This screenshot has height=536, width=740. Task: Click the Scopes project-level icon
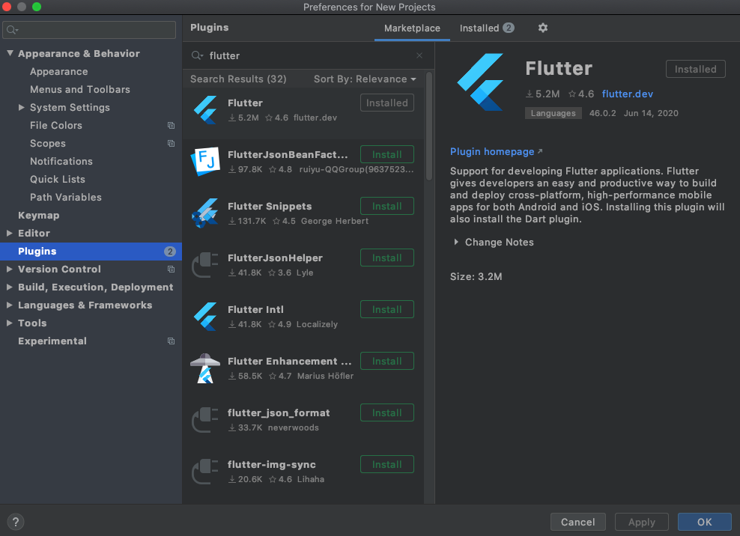tap(171, 144)
